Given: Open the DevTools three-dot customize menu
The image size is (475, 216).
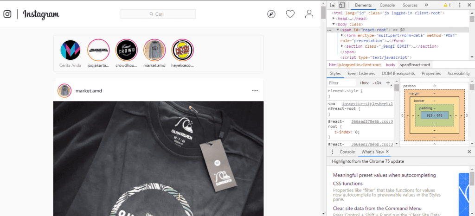Looking at the screenshot, I should [460, 5].
